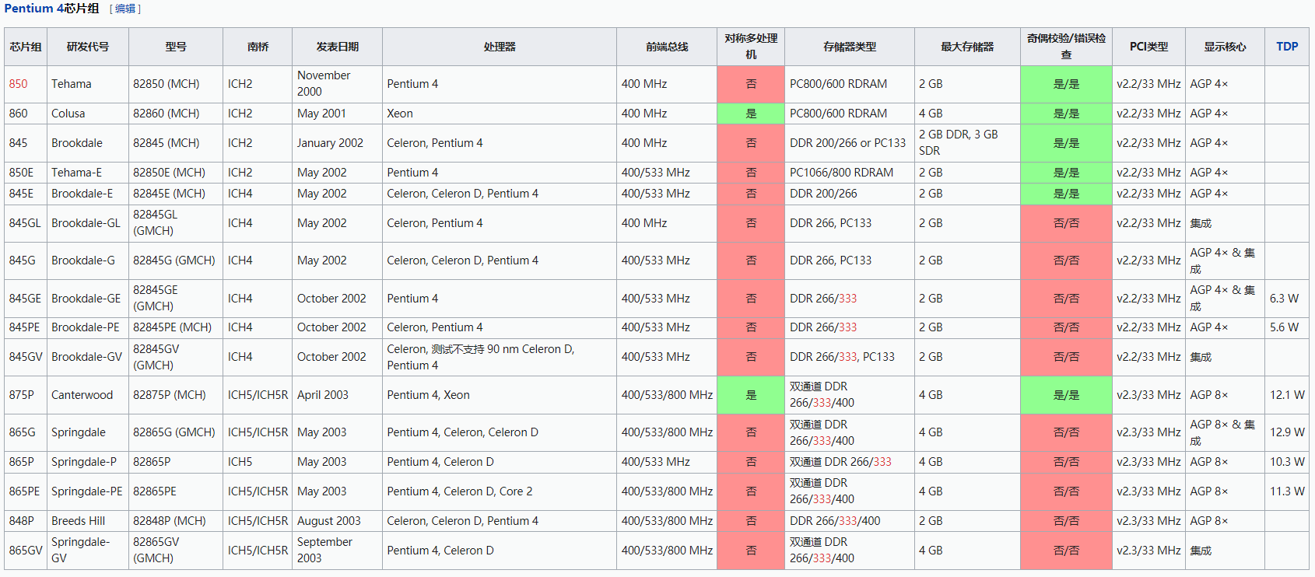Click the 前端总线 column header

click(667, 47)
